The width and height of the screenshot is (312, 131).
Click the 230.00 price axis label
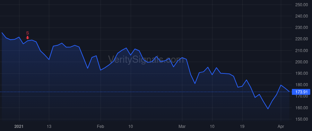point(302,28)
